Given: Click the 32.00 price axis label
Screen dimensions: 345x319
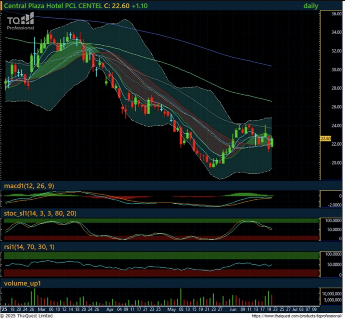Looking at the screenshot, I should click(x=336, y=51).
